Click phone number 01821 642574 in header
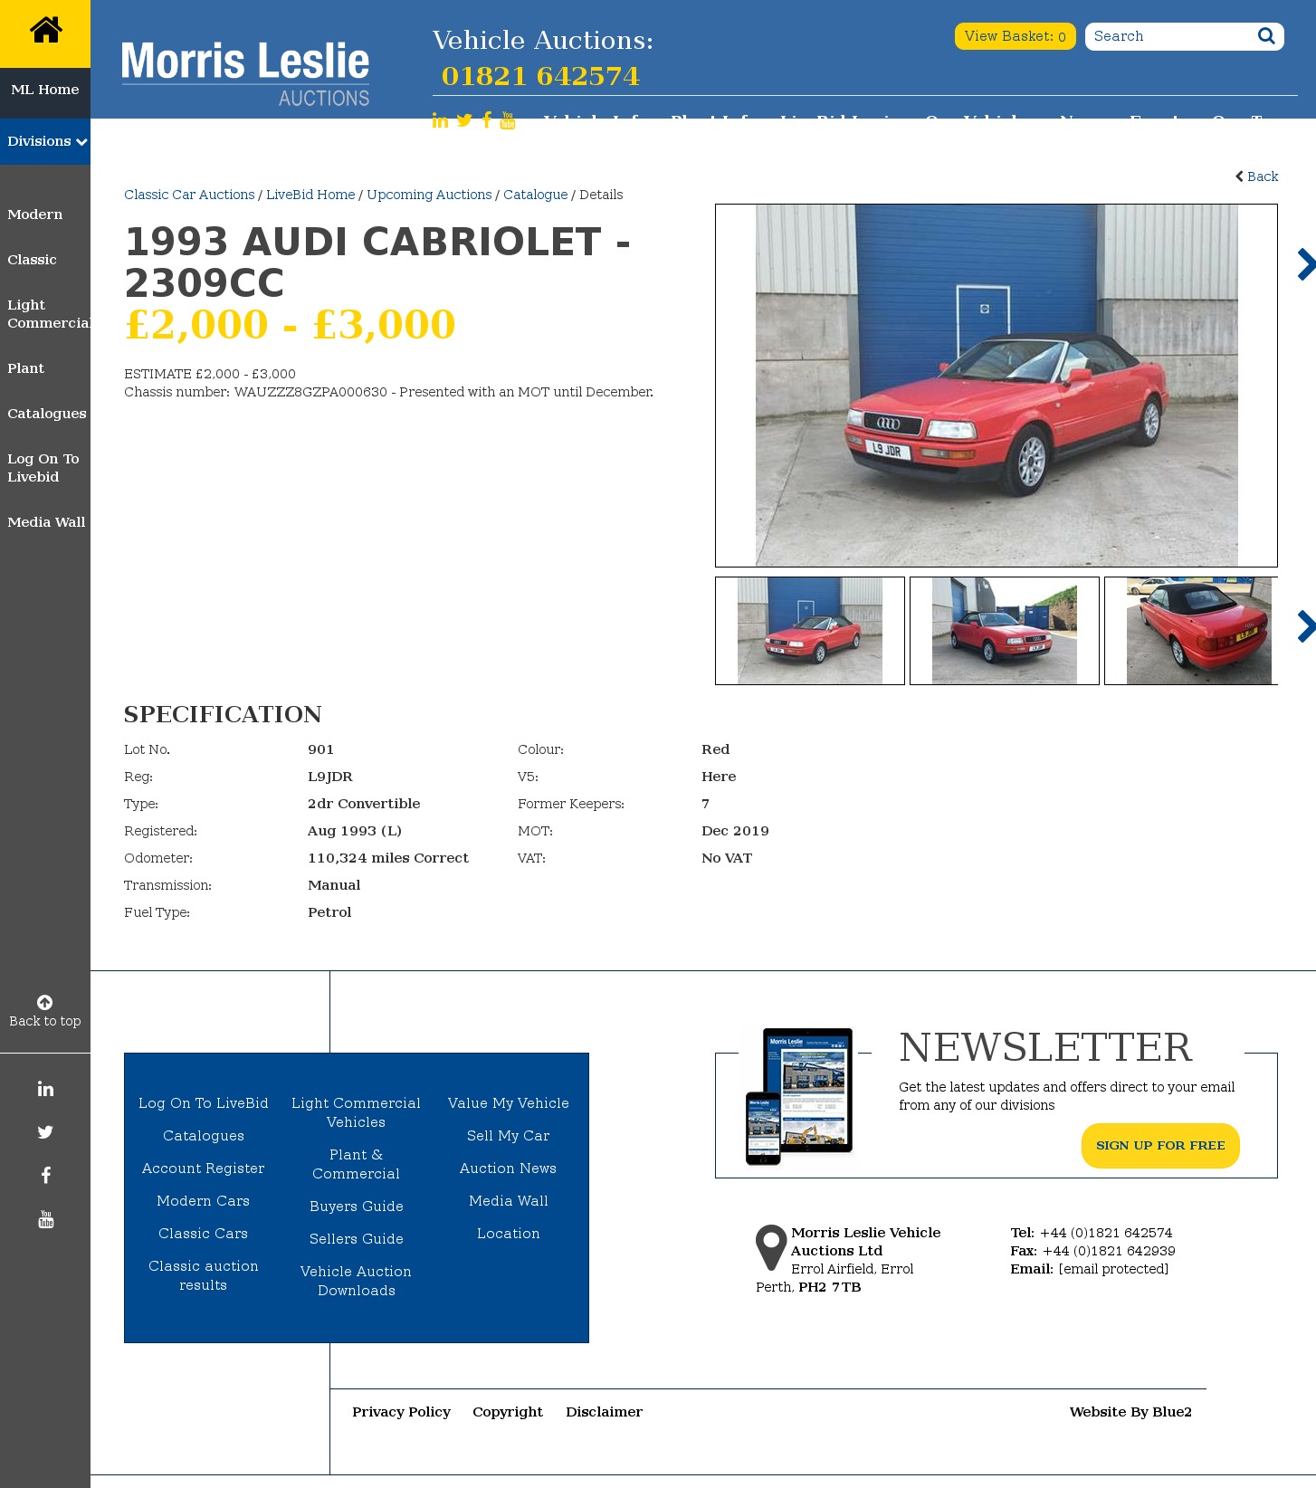 coord(540,76)
